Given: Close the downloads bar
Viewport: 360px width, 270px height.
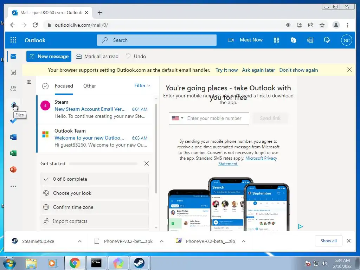Looking at the screenshot, I should coord(348,241).
